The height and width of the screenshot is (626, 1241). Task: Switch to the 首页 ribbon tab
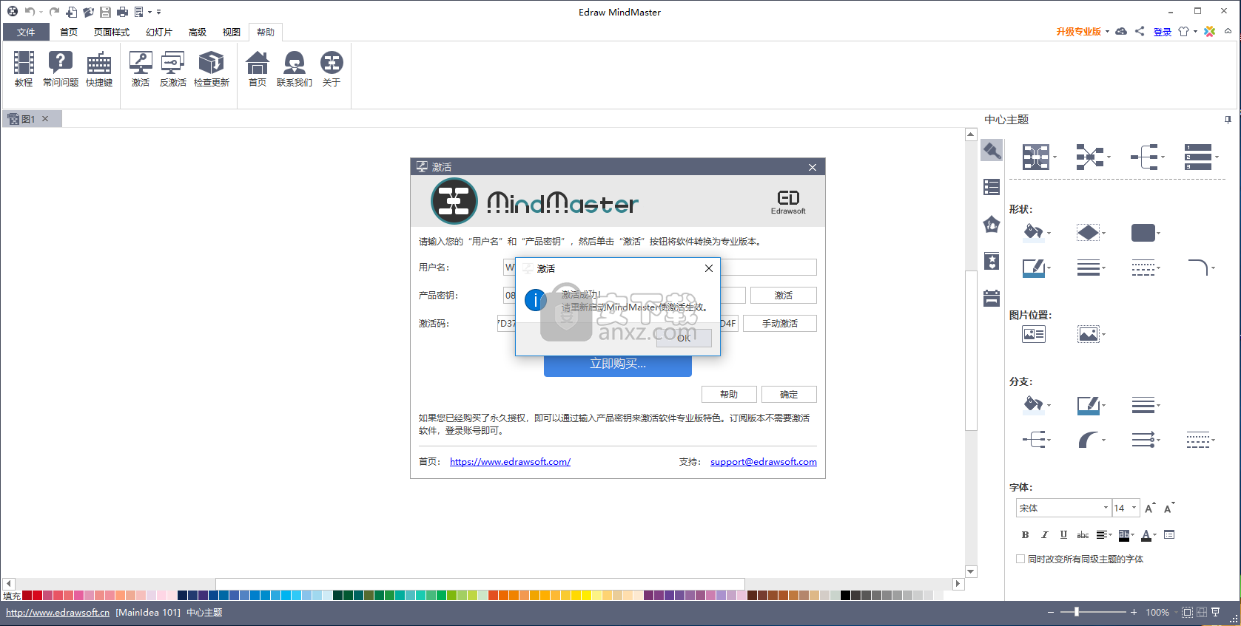69,32
